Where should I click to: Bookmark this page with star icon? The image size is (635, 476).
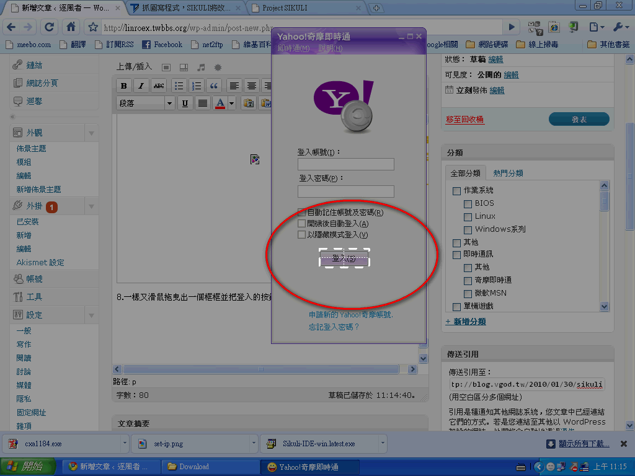click(x=93, y=27)
